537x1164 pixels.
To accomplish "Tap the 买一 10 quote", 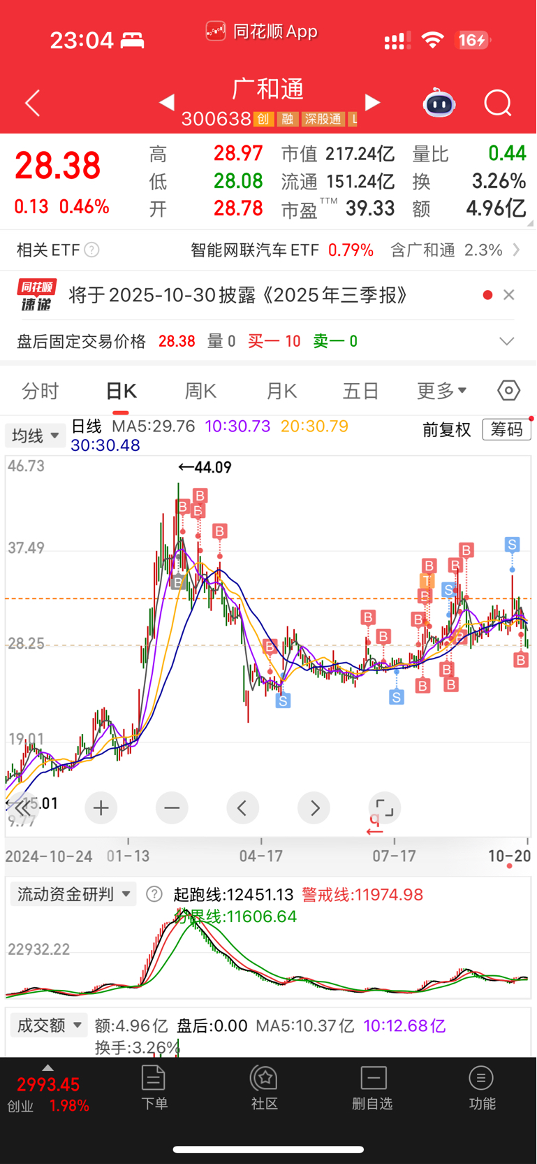I will click(274, 341).
